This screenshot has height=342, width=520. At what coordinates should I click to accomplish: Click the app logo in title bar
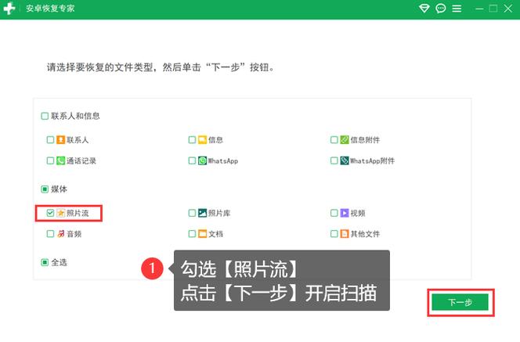pyautogui.click(x=10, y=9)
